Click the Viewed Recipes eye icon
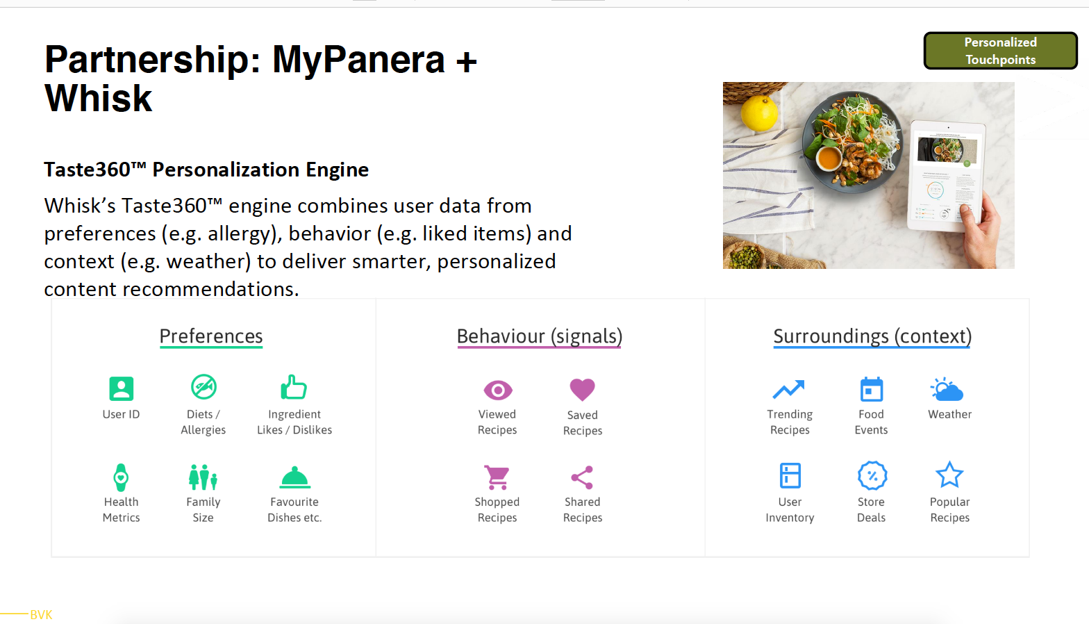The width and height of the screenshot is (1089, 624). 497,391
